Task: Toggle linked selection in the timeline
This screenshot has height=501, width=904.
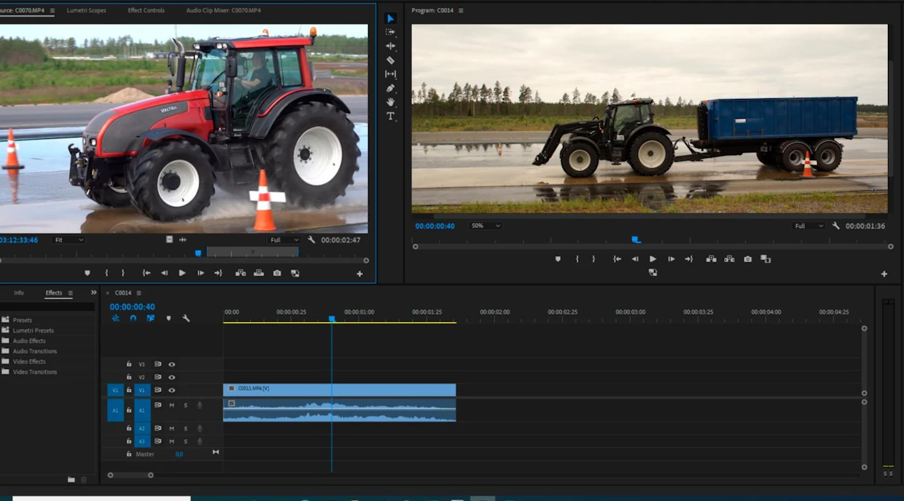Action: click(151, 318)
